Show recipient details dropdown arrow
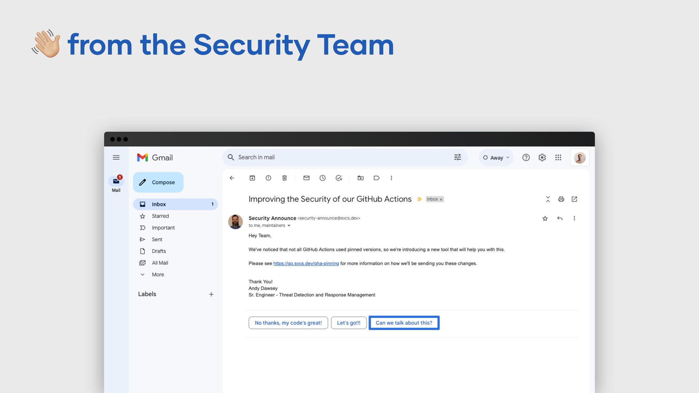The height and width of the screenshot is (393, 699). point(289,226)
